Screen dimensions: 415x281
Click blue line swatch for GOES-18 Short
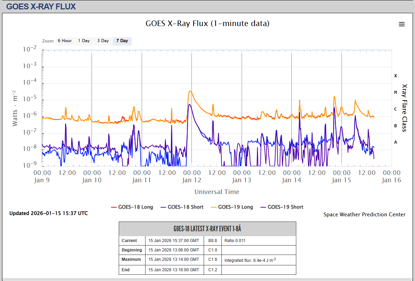(163, 207)
